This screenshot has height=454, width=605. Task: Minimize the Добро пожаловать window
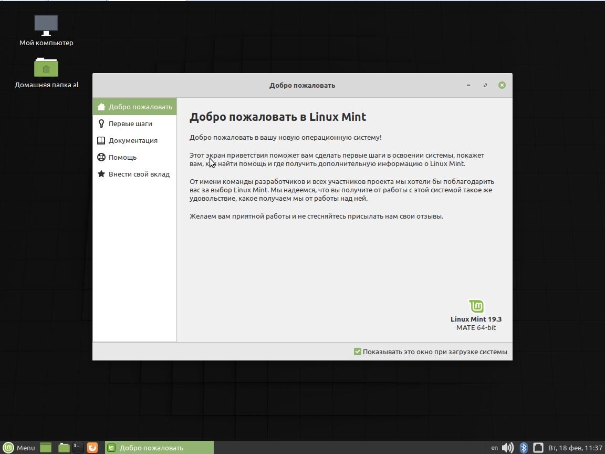pos(468,85)
